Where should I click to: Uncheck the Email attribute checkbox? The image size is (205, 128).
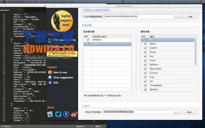tap(145, 60)
